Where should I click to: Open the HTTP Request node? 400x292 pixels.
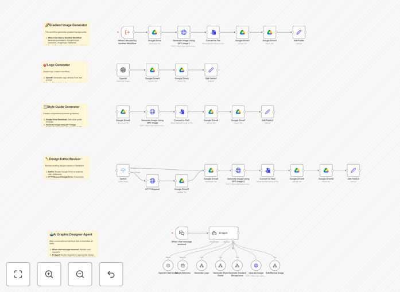(x=152, y=181)
